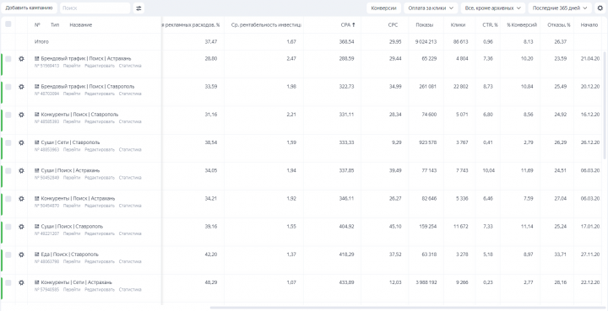Open Последние 365 дней period dropdown
This screenshot has width=608, height=311.
pos(560,8)
